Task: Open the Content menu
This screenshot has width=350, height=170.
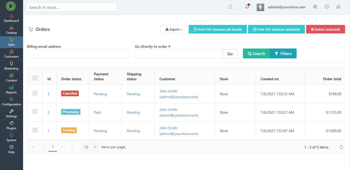Action: (11, 78)
